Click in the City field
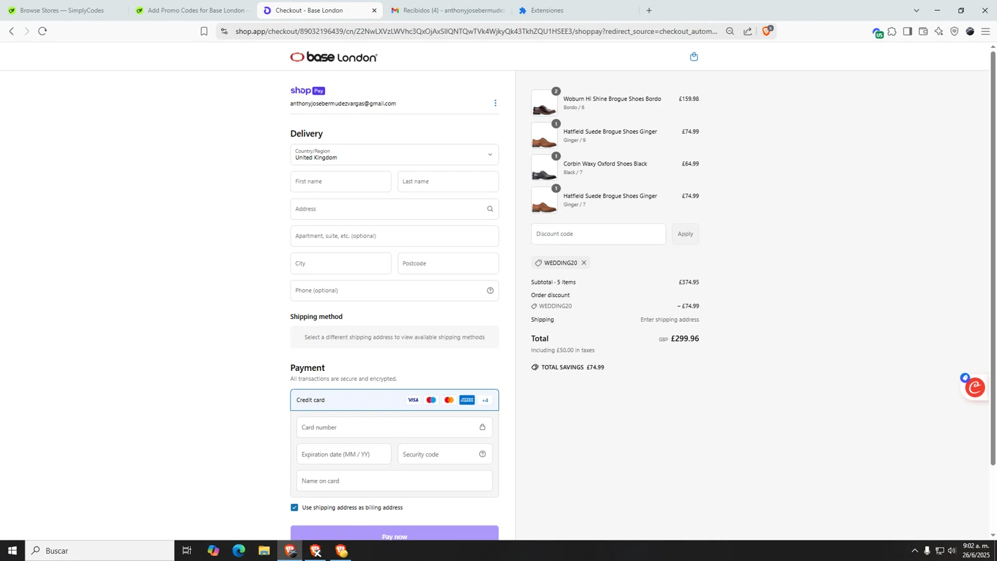Image resolution: width=997 pixels, height=561 pixels. (x=340, y=263)
